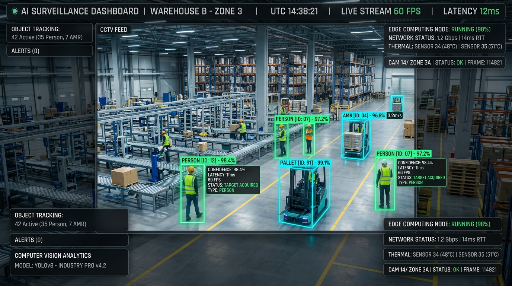
Task: Select the PALLET [ID: 91] - 99.1% label
Action: 305,163
